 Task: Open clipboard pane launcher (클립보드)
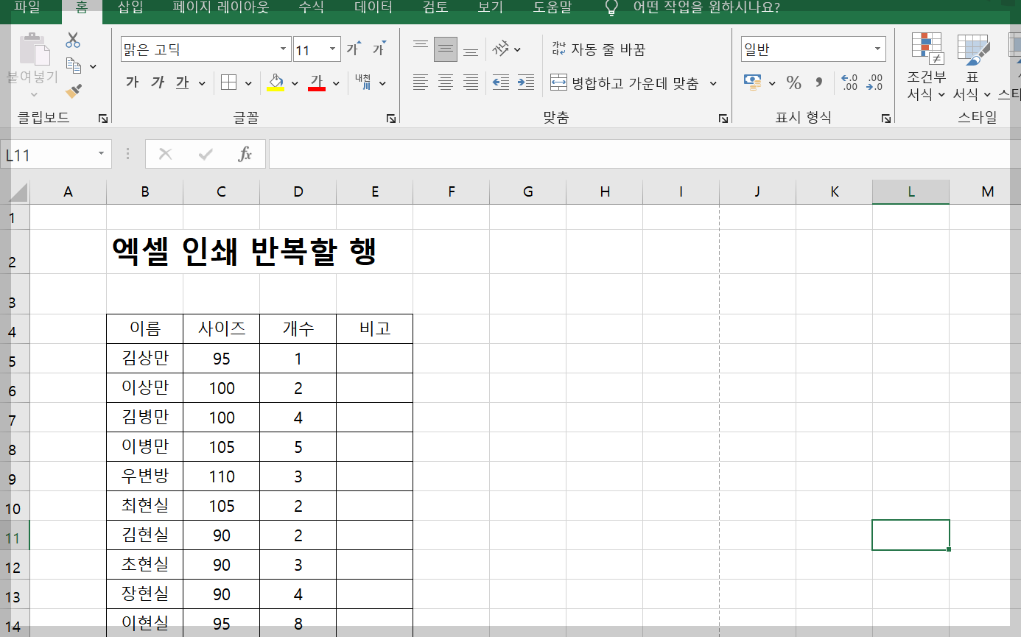click(x=103, y=118)
